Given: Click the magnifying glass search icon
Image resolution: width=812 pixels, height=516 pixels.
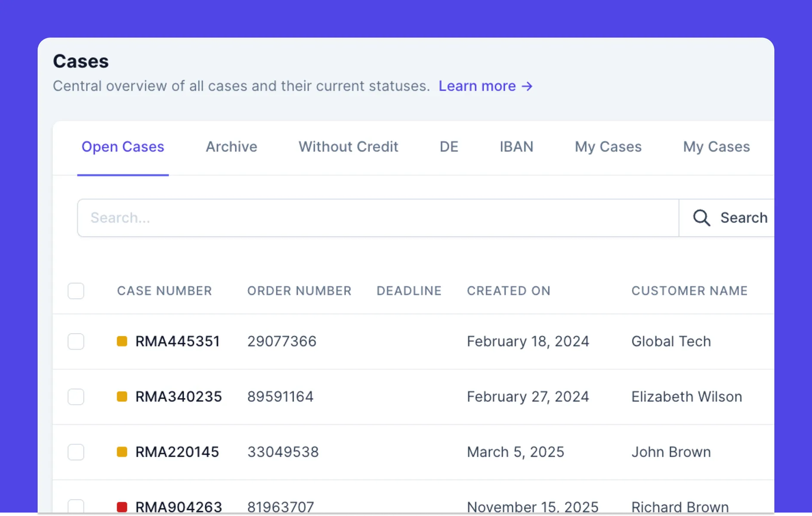Looking at the screenshot, I should [701, 218].
